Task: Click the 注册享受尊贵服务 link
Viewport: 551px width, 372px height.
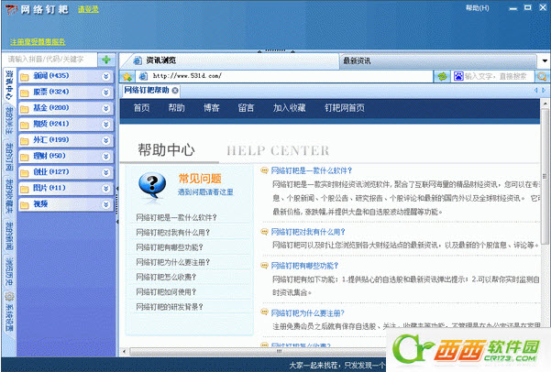Action: [38, 42]
